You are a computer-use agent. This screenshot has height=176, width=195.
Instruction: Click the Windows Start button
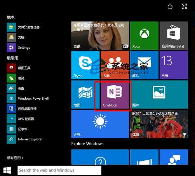7,170
